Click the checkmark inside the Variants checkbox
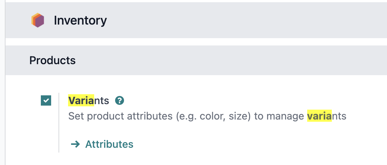Screen dimensions: 387x165 (46, 100)
